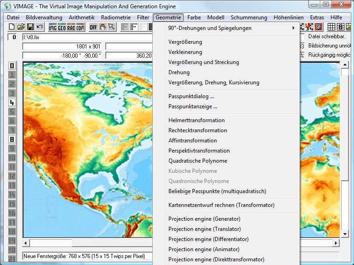The image size is (354, 265).
Task: Activate the hand pan tool
Action: pyautogui.click(x=102, y=27)
